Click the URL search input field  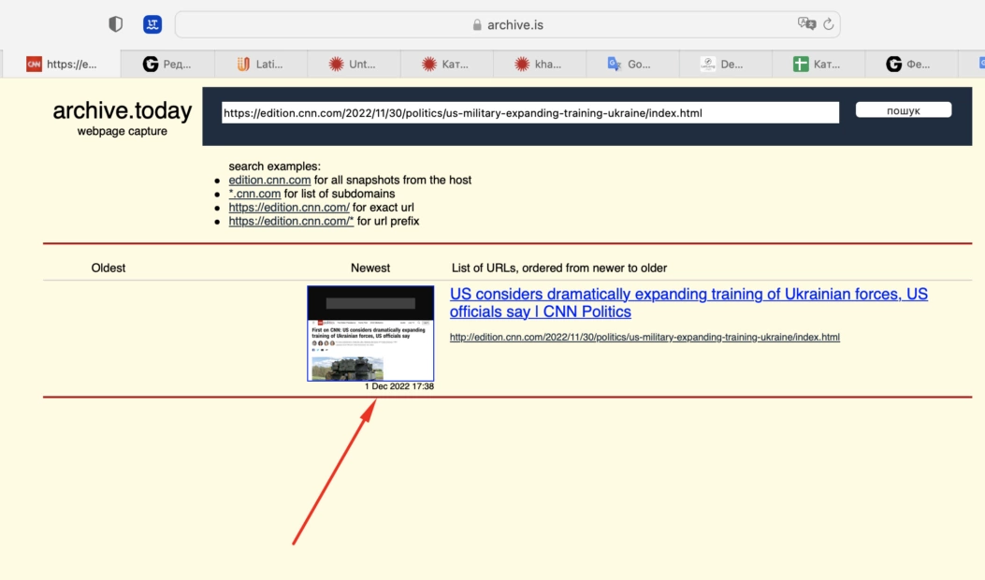(x=530, y=113)
